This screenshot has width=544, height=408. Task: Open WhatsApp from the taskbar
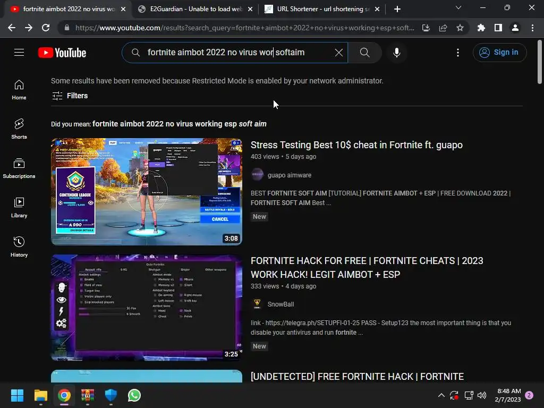point(134,395)
